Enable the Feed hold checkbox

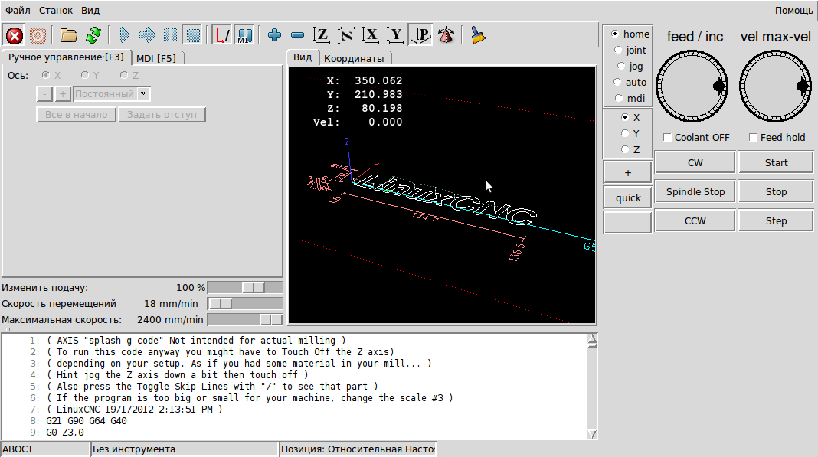pyautogui.click(x=753, y=137)
